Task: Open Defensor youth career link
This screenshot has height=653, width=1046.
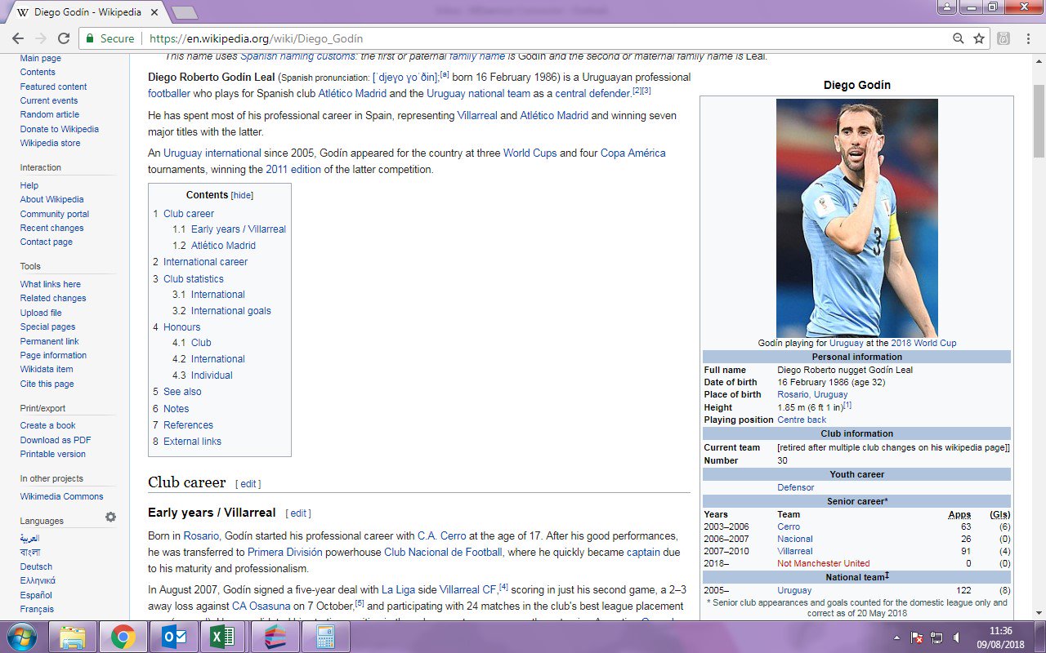Action: pyautogui.click(x=795, y=488)
